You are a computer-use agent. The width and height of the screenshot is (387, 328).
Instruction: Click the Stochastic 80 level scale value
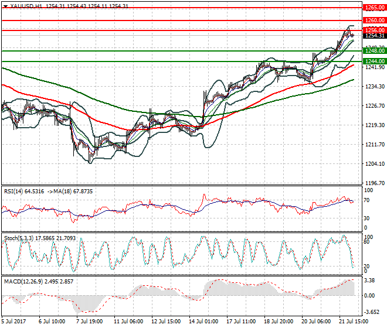pos(366,242)
